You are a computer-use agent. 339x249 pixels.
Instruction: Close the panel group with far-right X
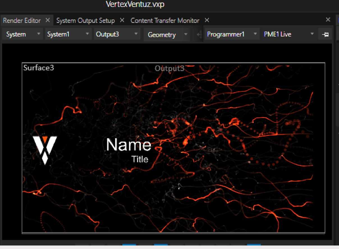point(328,20)
